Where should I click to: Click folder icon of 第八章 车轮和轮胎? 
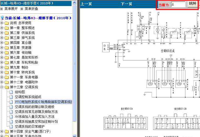pos(7,62)
